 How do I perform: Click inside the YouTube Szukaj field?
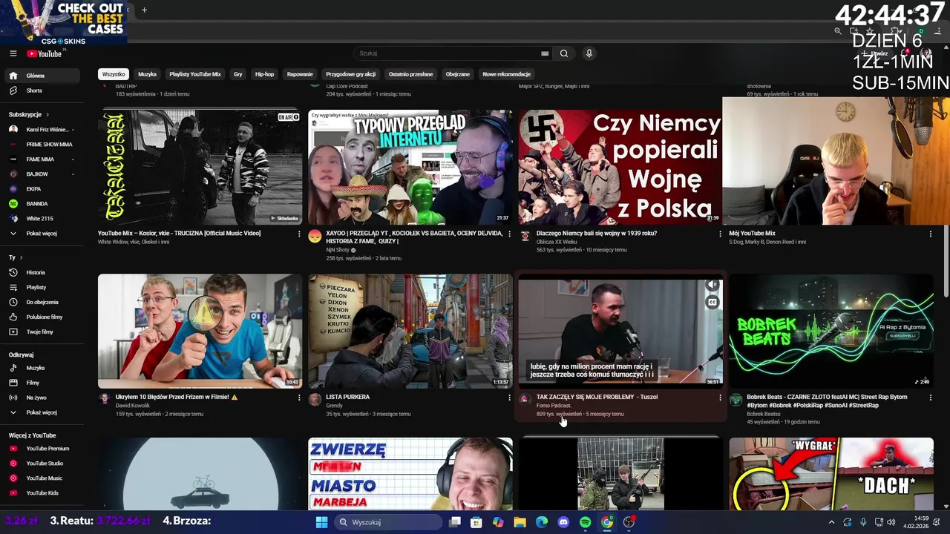(453, 53)
